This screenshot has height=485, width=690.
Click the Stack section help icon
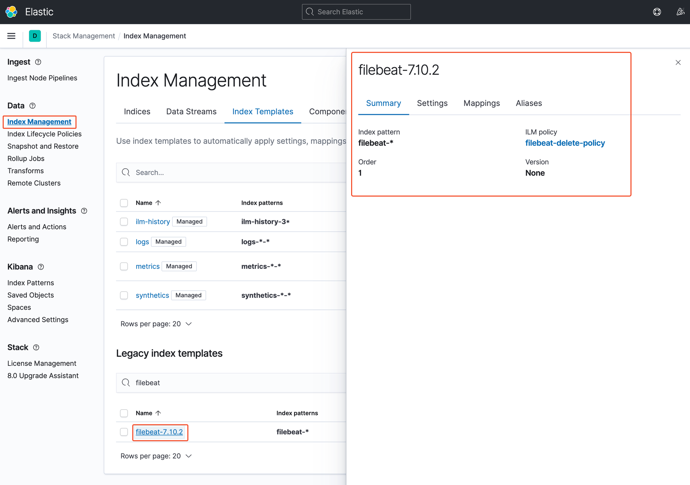[x=36, y=348]
